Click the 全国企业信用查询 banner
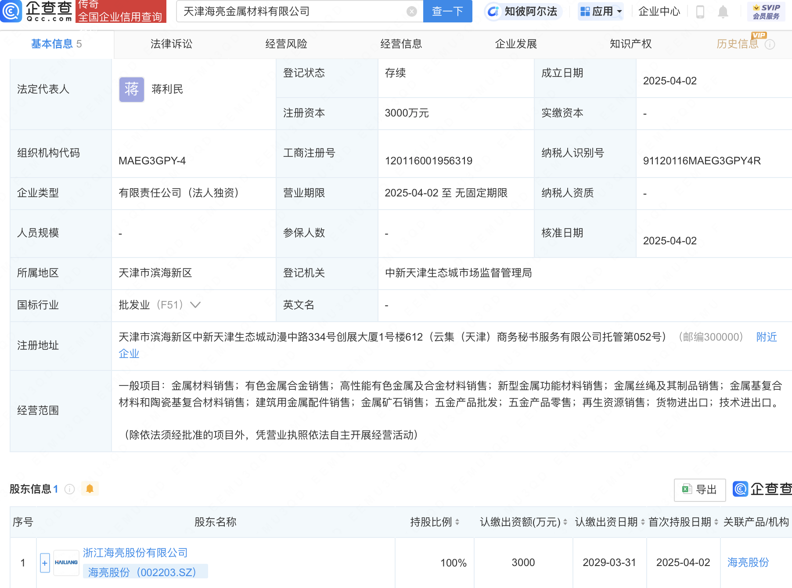The height and width of the screenshot is (588, 792). (x=121, y=11)
